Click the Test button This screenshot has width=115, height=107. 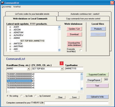coord(97,86)
